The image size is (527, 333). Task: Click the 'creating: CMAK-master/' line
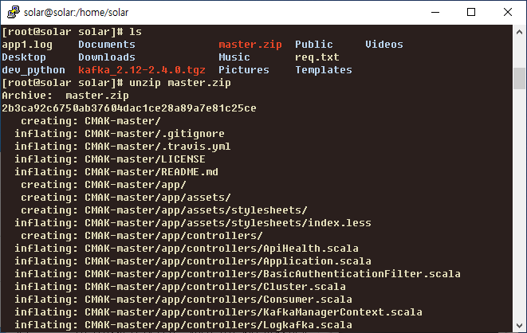[x=91, y=121]
